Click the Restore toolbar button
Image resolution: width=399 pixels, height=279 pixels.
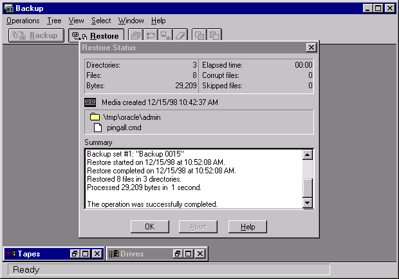[x=96, y=35]
